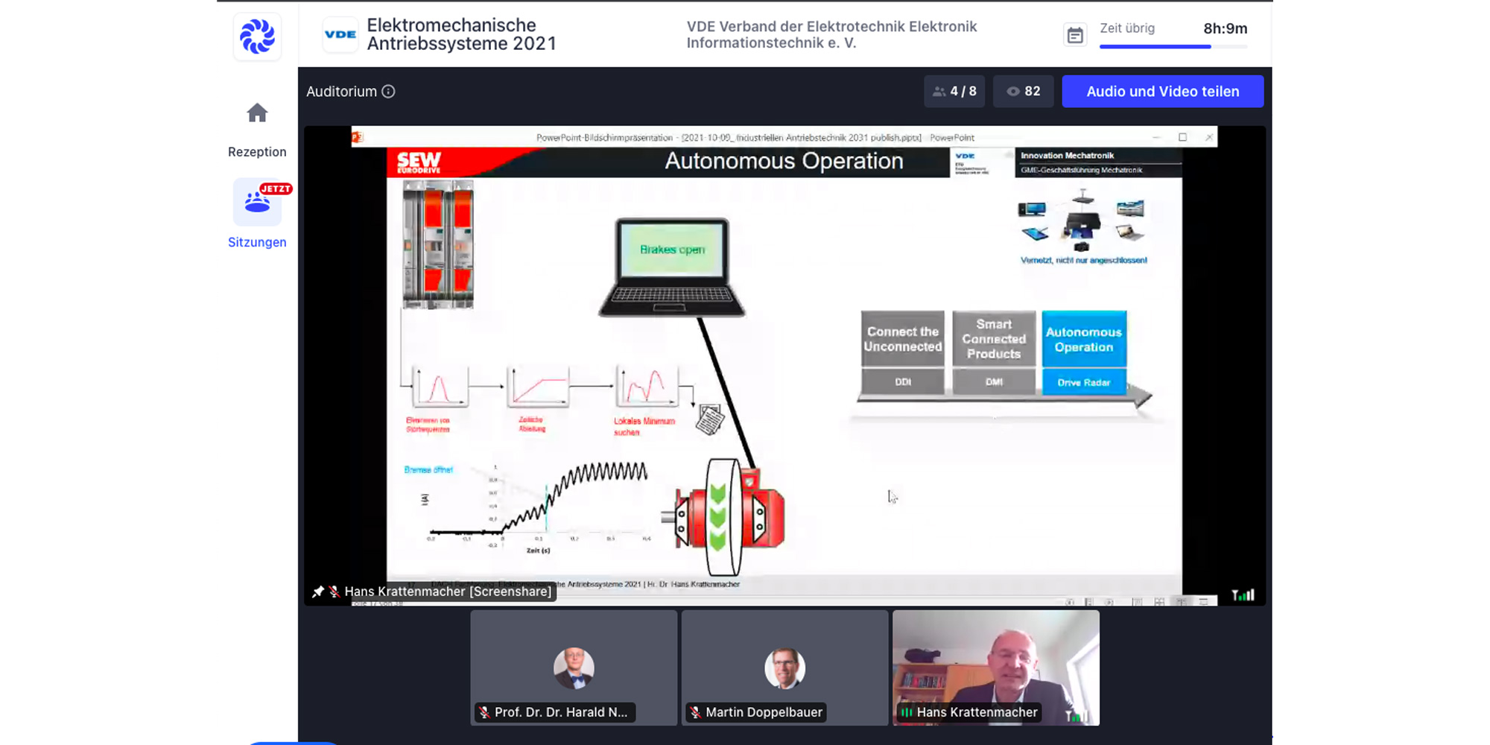This screenshot has width=1490, height=745.
Task: Select Prof. Dr. Dr. Harald N... participant tile
Action: tap(574, 668)
